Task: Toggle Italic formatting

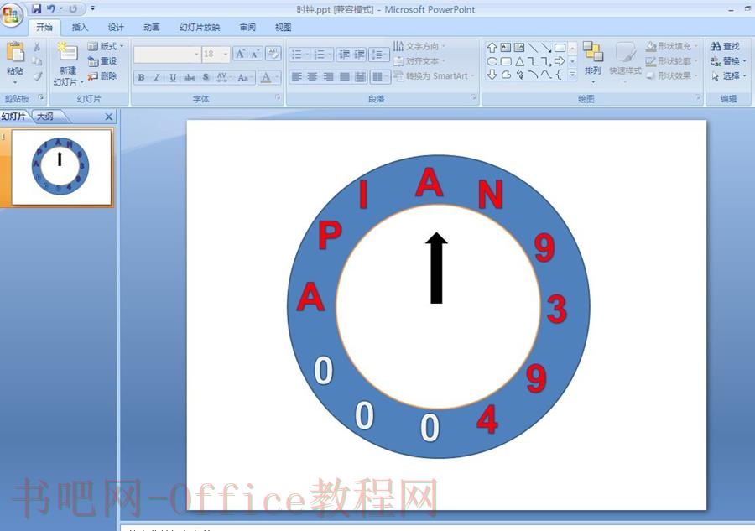Action: click(157, 77)
